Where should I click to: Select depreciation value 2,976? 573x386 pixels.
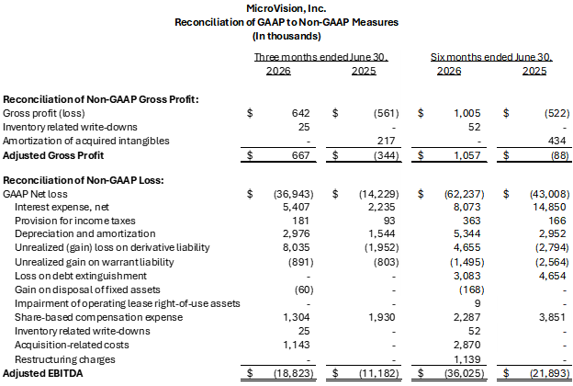click(296, 233)
